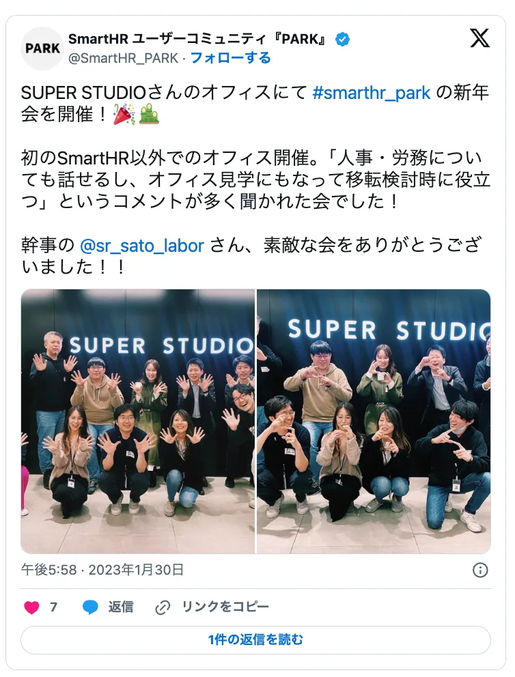Click the 1件の返信を読む button

255,639
